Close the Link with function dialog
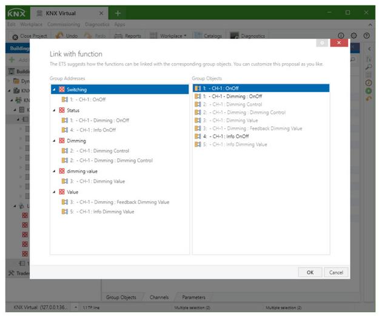 tap(339, 43)
